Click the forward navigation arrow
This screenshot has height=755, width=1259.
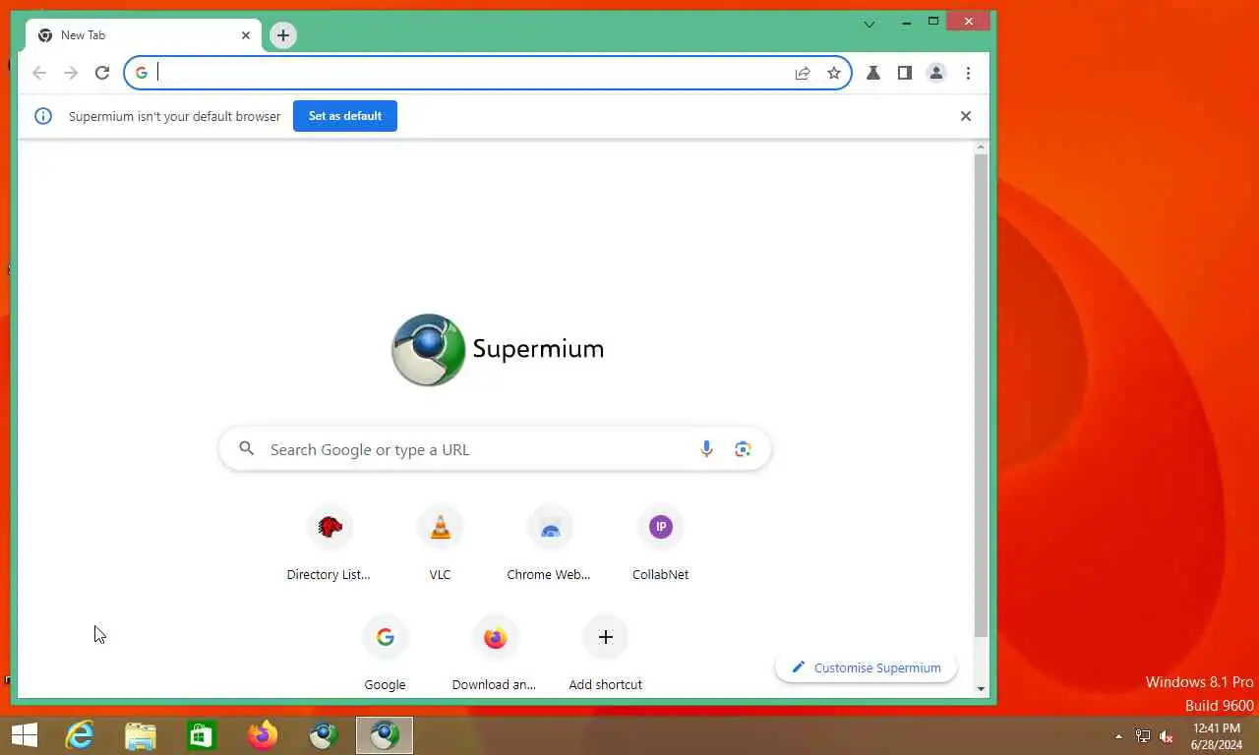coord(71,73)
